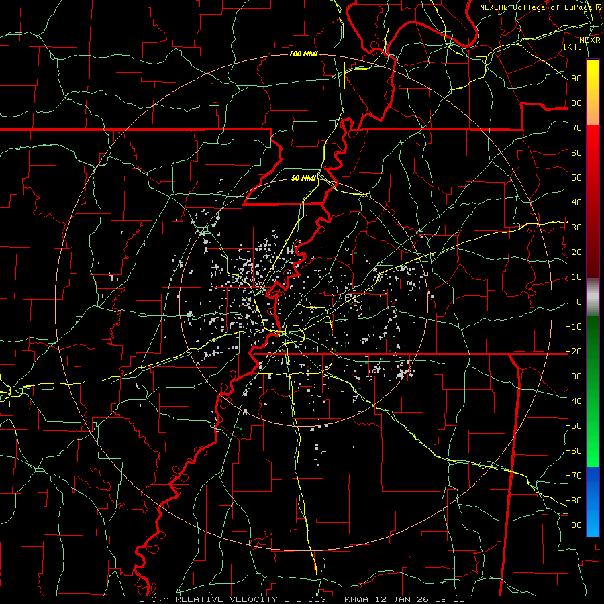Image resolution: width=604 pixels, height=604 pixels.
Task: Select the positive 10 value on velocity scale
Action: (576, 277)
